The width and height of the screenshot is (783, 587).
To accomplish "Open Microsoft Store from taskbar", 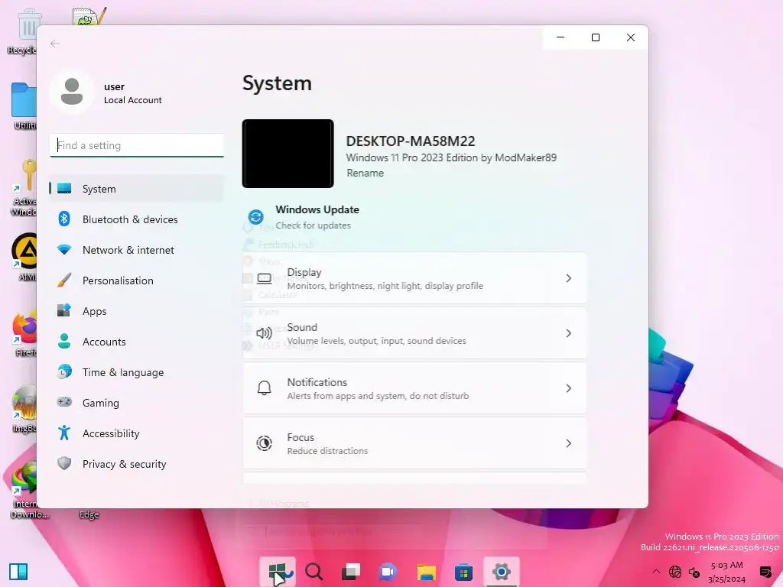I will click(x=463, y=572).
